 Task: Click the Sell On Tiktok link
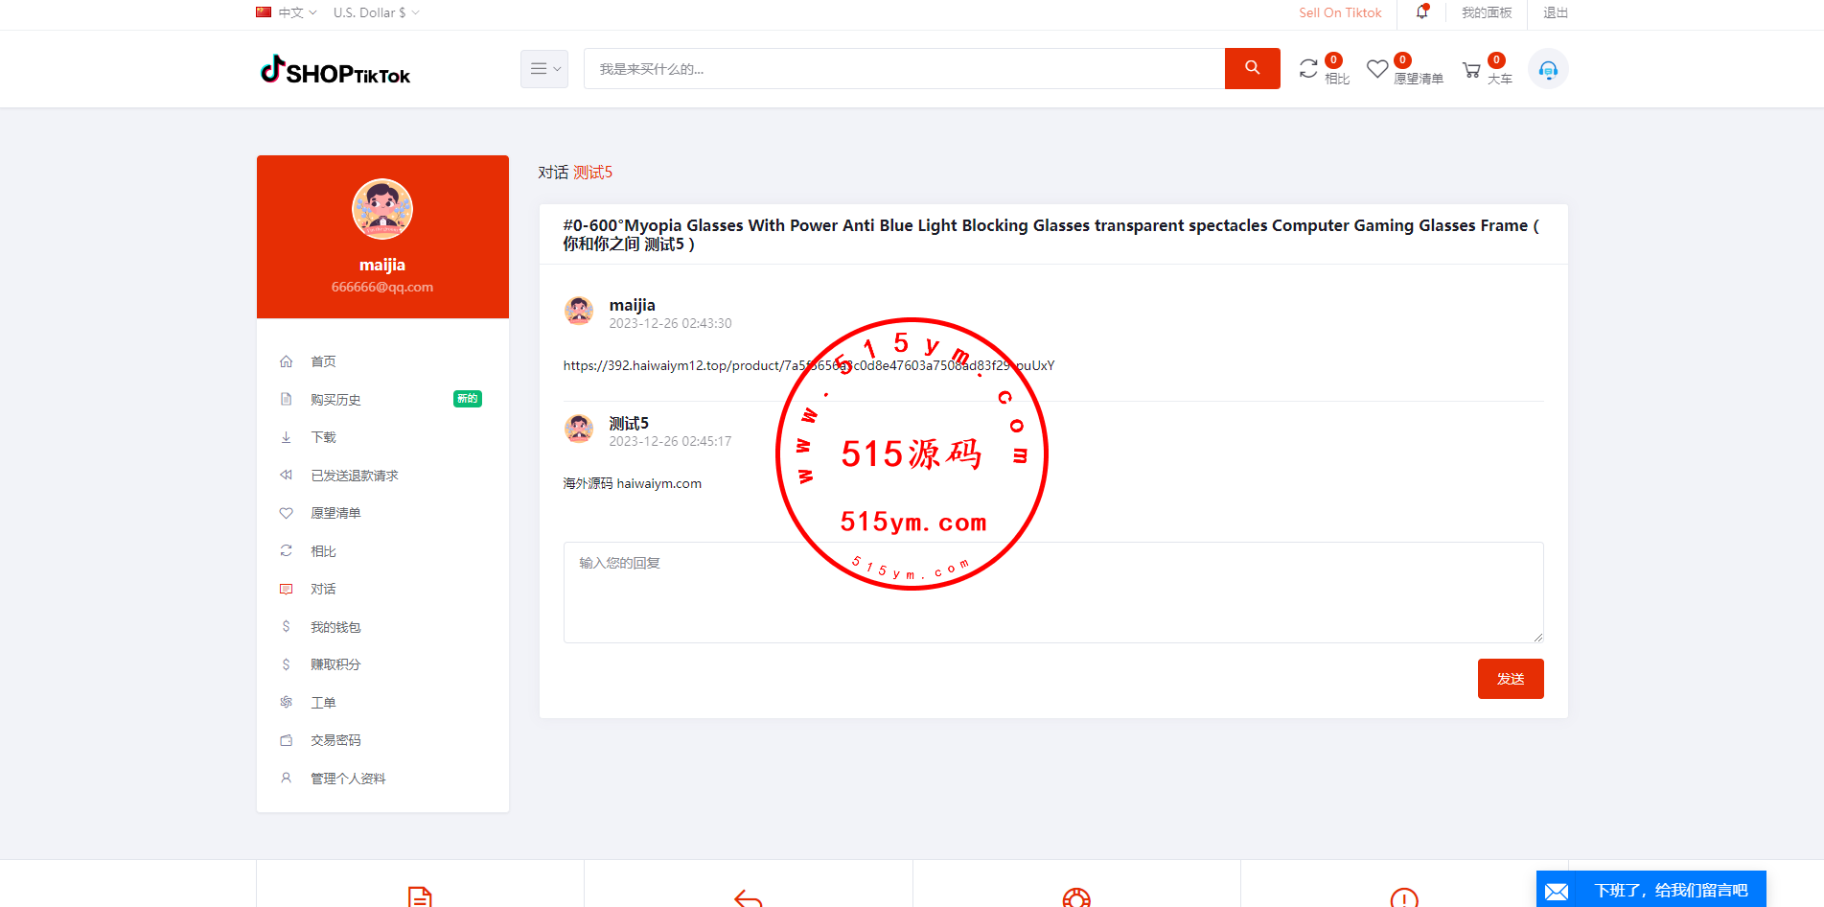(x=1340, y=12)
